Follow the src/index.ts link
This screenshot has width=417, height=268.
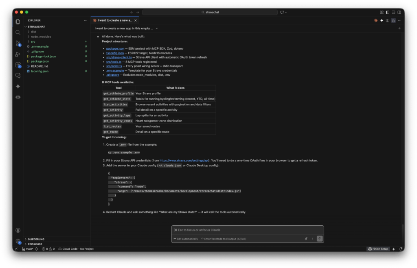[x=114, y=66]
